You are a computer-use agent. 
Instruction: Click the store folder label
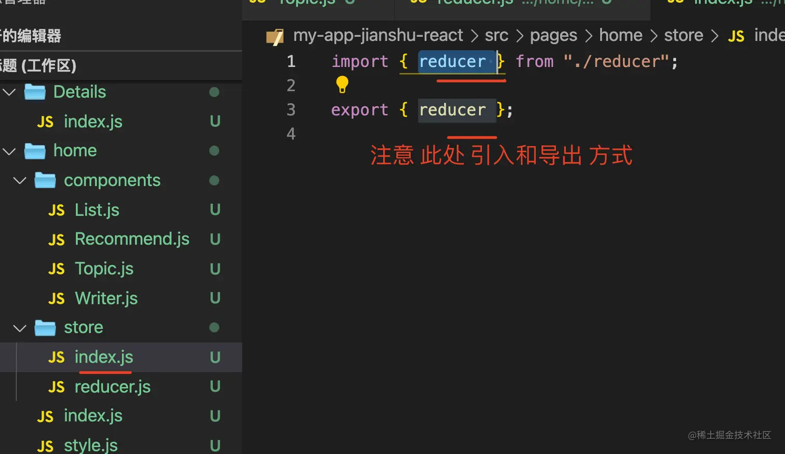tap(84, 327)
